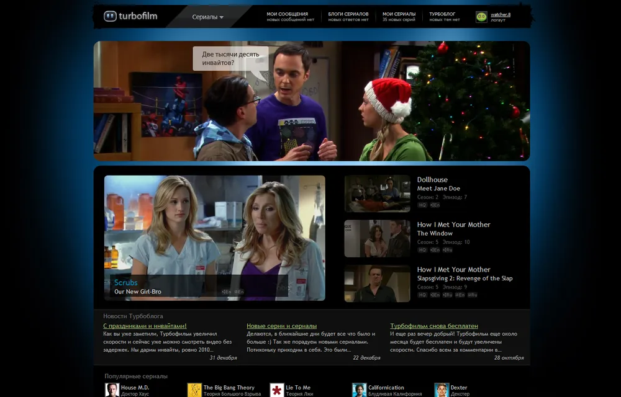Select Slapsgiving 2: Revenge of the Slap title
Image resolution: width=621 pixels, height=397 pixels.
465,279
